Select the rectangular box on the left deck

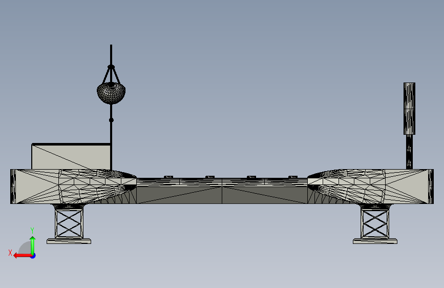tap(71, 157)
